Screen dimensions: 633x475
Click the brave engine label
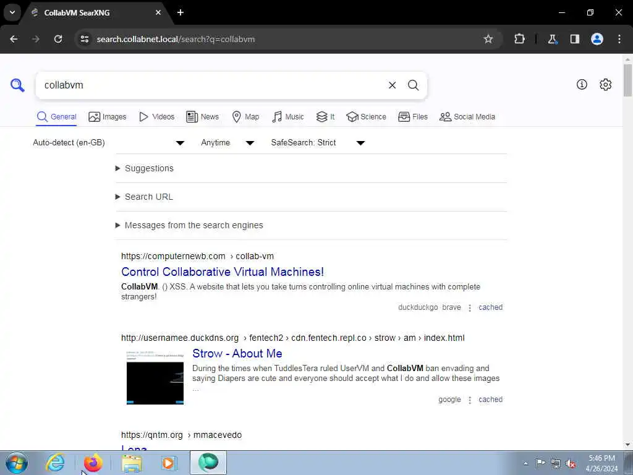click(x=451, y=307)
